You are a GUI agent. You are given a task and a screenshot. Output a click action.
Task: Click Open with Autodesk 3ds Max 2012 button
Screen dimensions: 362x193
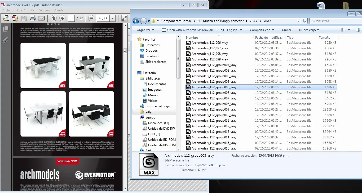(200, 30)
